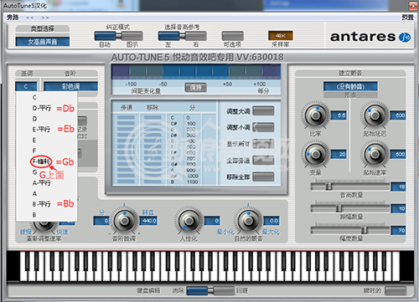Open the 彩色调 scale dropdown
This screenshot has height=302, width=419.
point(70,86)
